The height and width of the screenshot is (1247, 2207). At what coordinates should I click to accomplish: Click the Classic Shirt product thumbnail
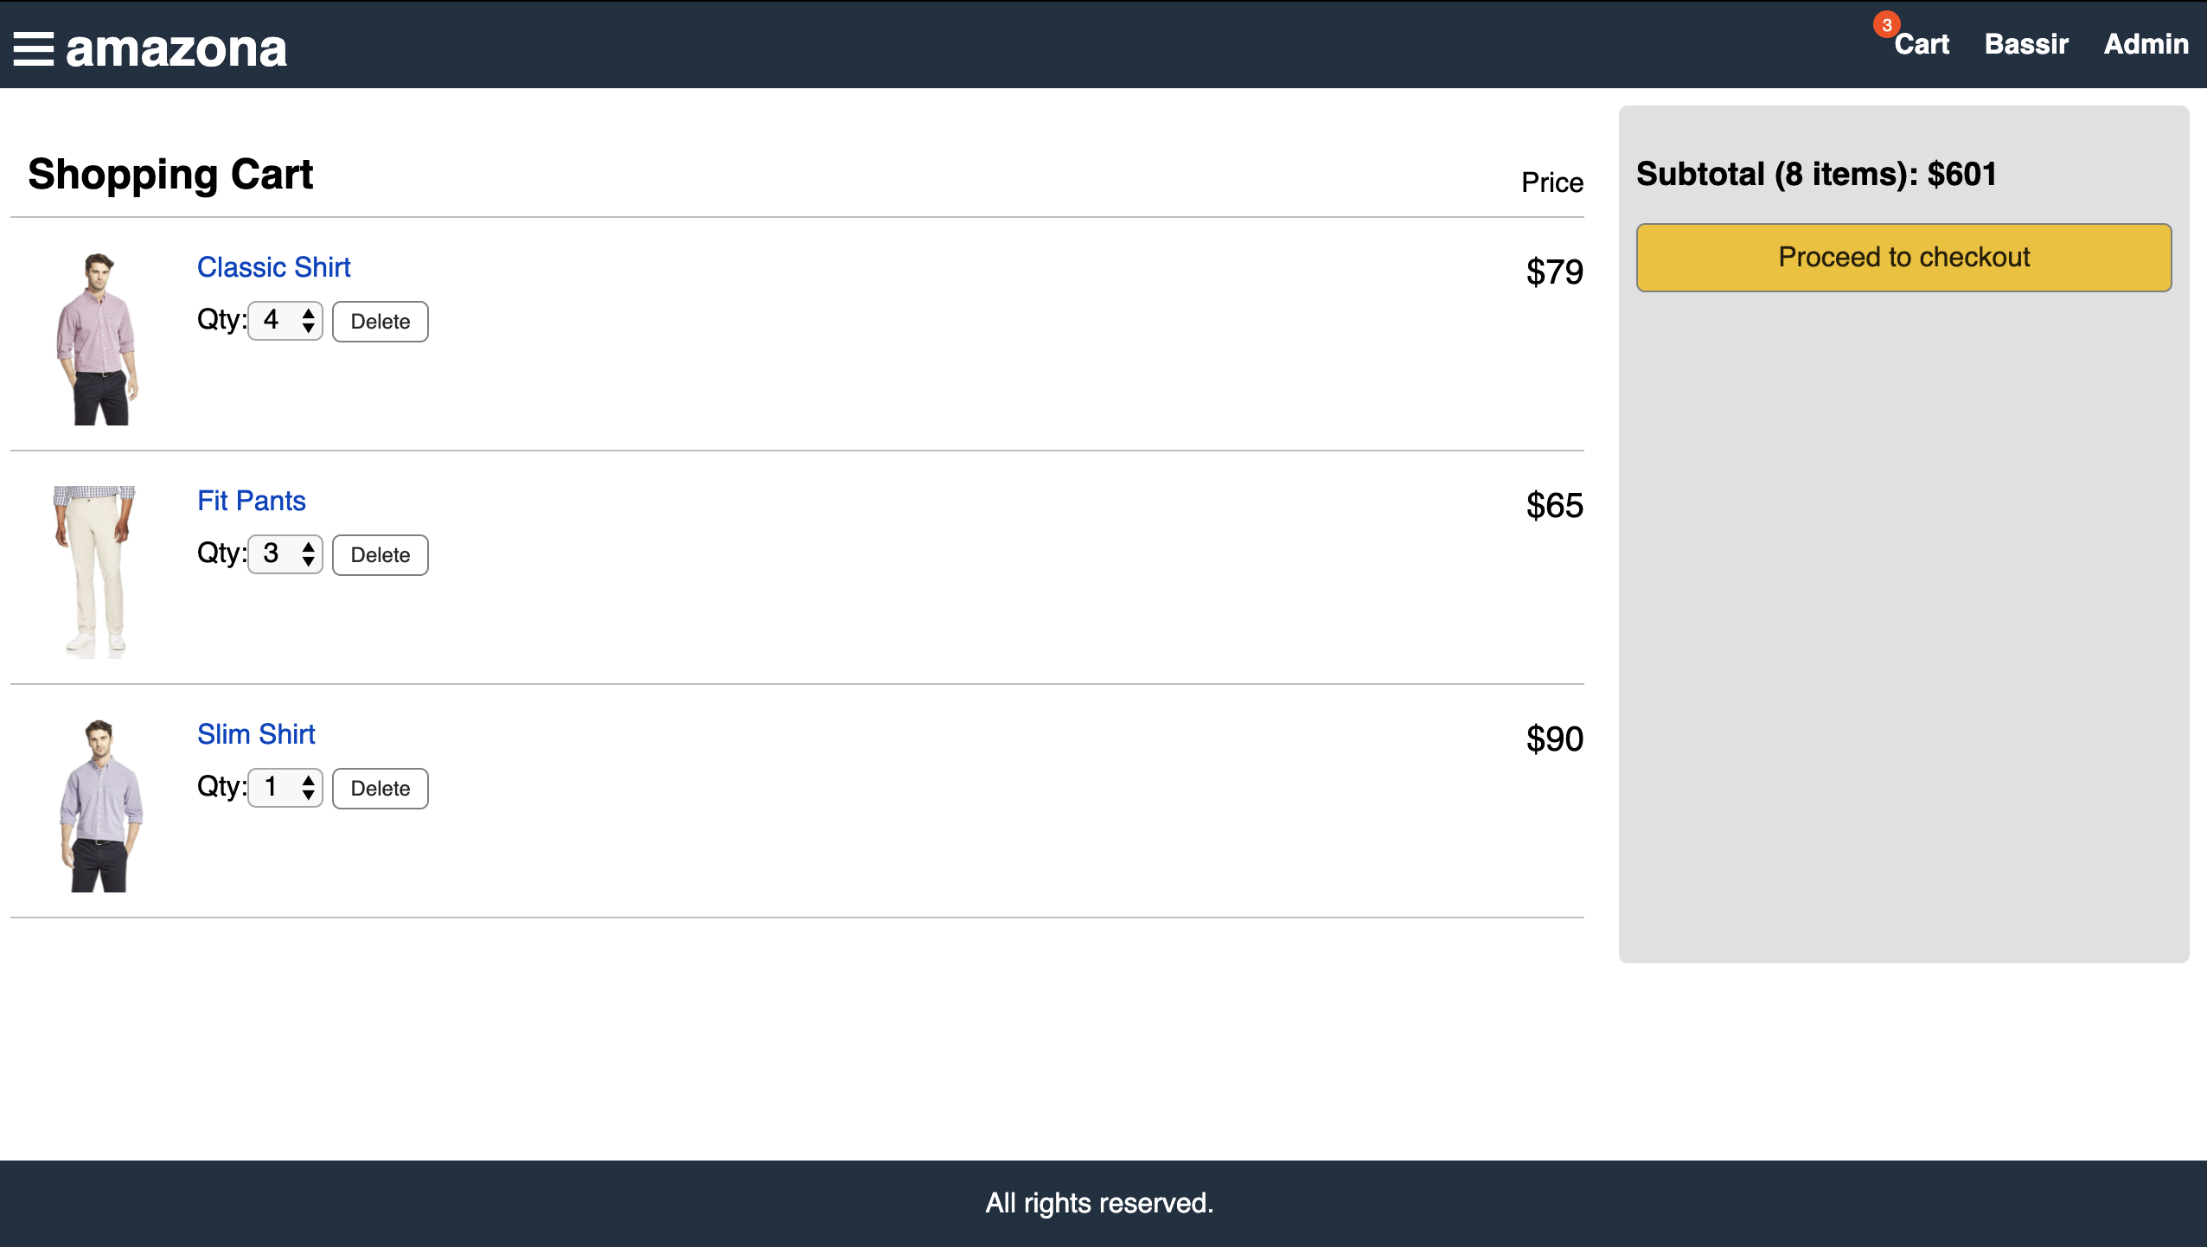[97, 339]
